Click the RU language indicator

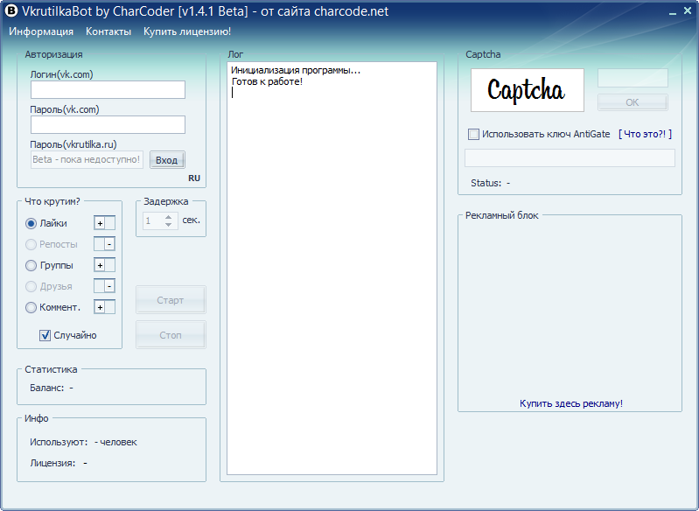(x=194, y=178)
